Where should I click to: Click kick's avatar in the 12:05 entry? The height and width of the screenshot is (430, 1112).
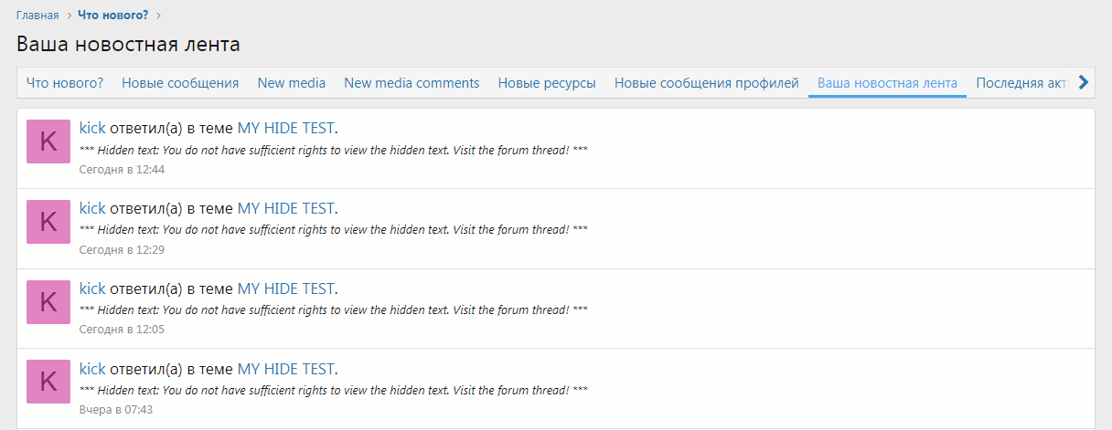pos(48,301)
